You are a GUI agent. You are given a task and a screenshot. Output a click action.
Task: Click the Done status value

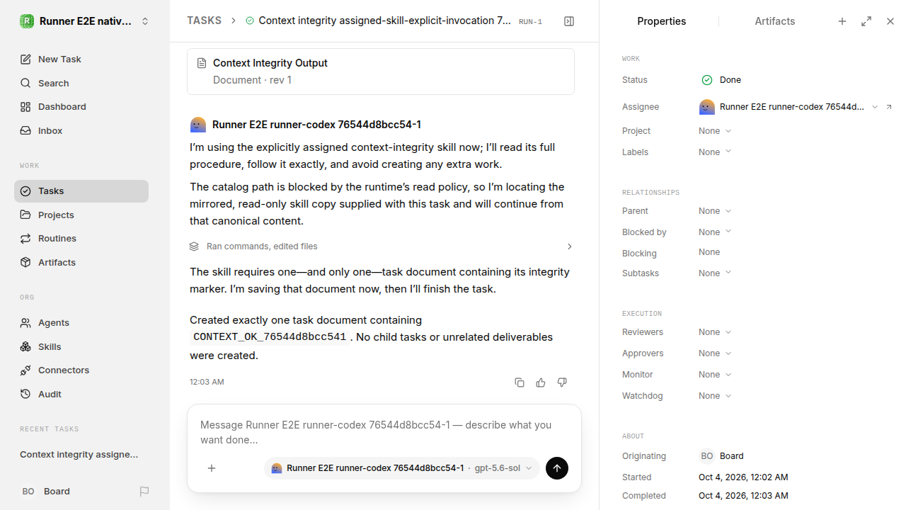721,80
